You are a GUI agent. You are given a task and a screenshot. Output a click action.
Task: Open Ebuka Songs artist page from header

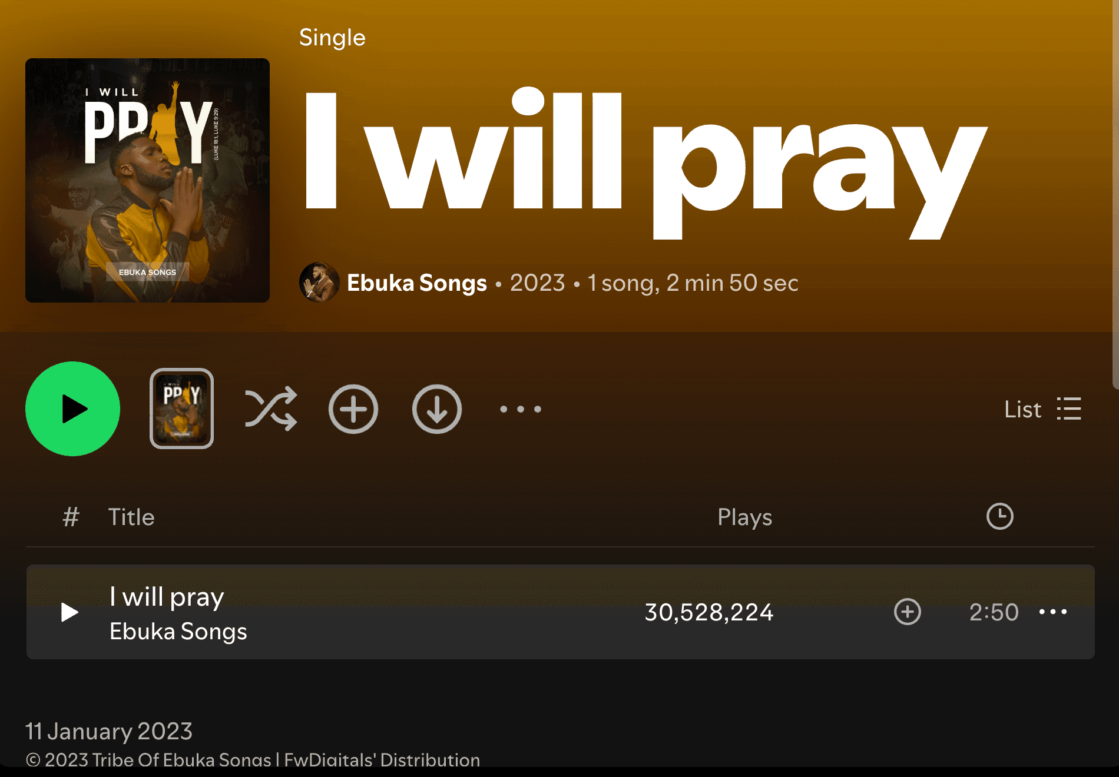pos(417,283)
